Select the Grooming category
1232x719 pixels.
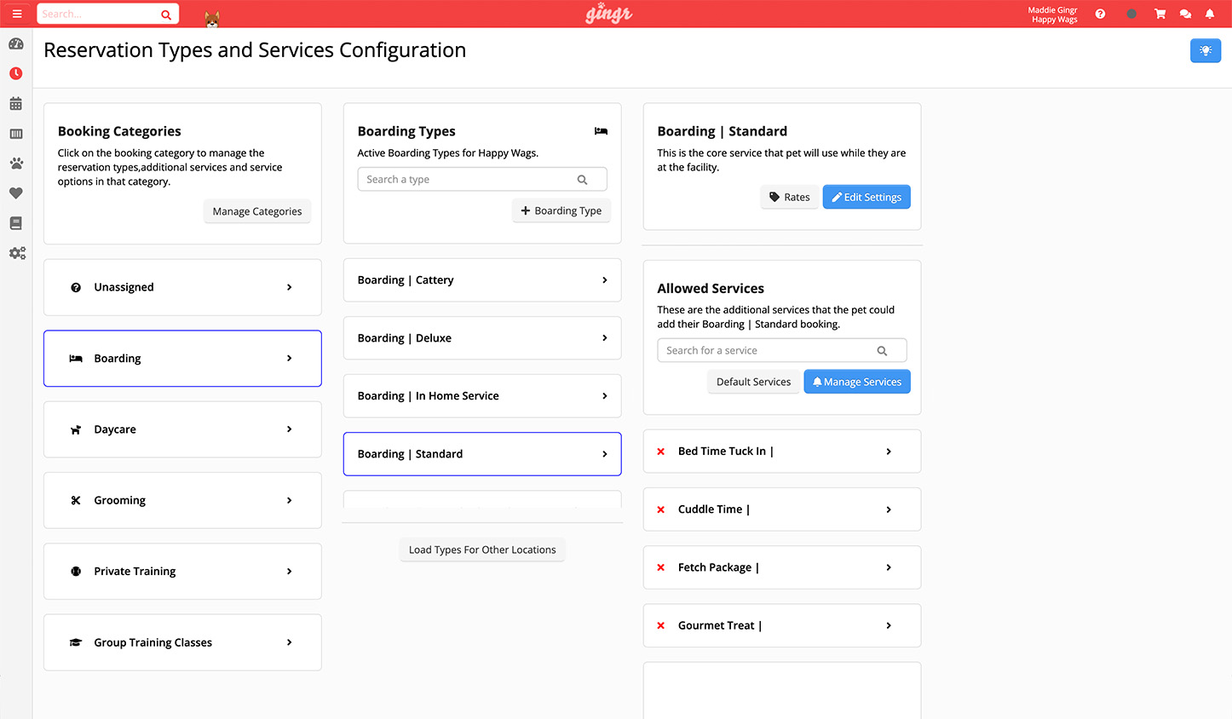click(182, 500)
